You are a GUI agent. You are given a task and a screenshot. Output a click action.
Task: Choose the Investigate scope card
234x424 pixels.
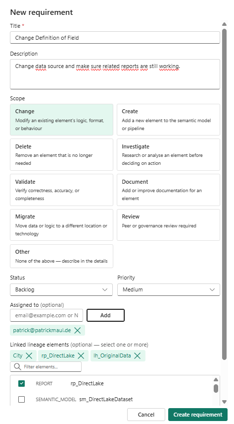168,155
